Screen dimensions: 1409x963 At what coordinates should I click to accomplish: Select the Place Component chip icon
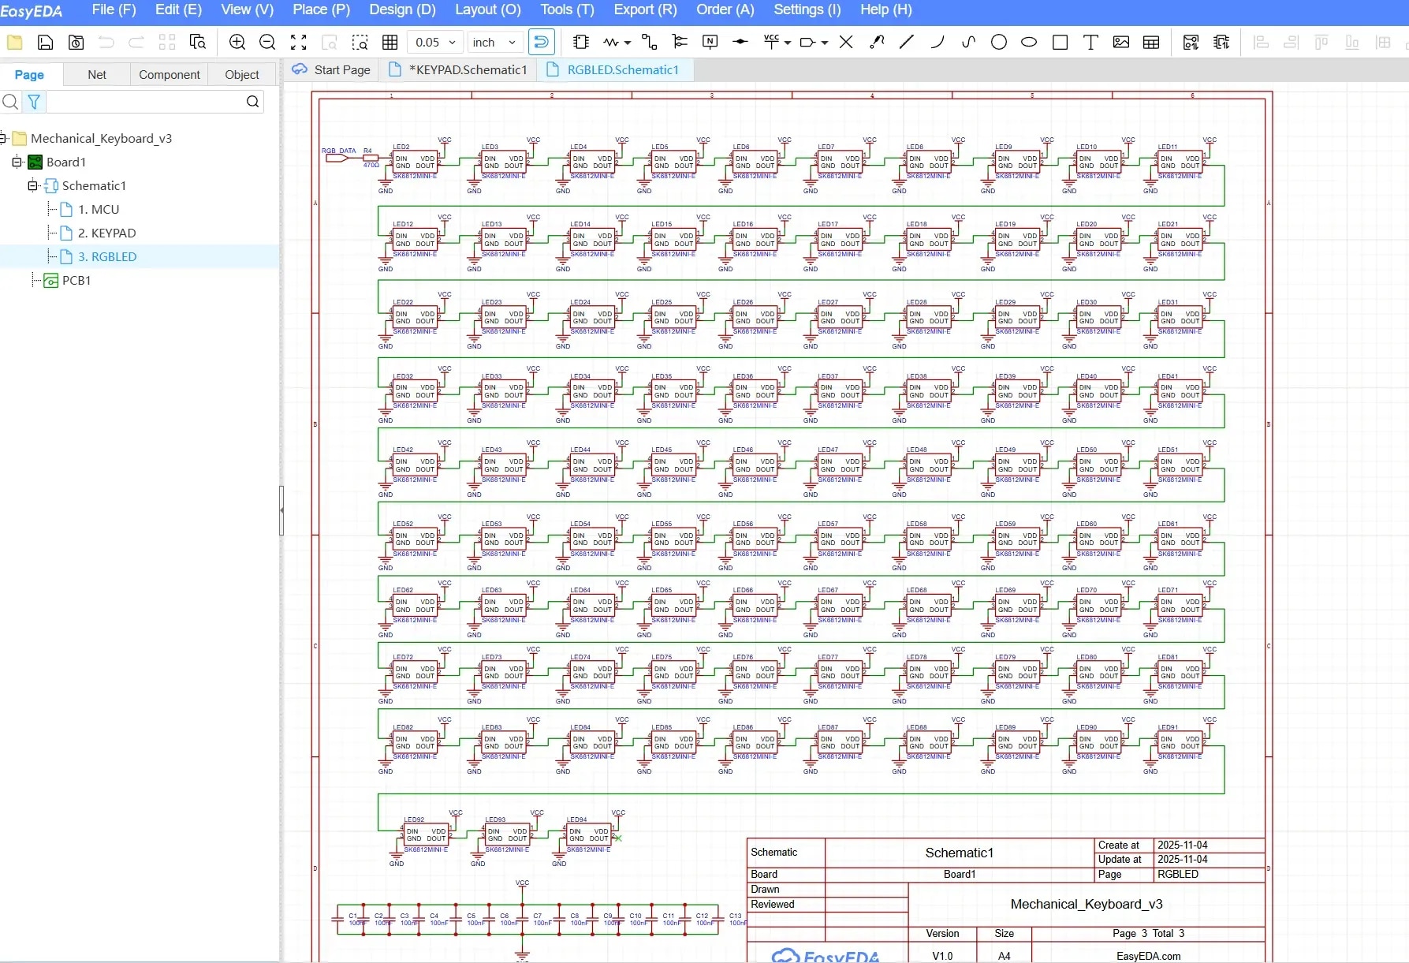(x=581, y=43)
